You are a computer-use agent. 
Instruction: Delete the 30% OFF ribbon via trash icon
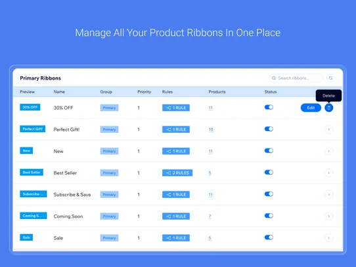[329, 108]
